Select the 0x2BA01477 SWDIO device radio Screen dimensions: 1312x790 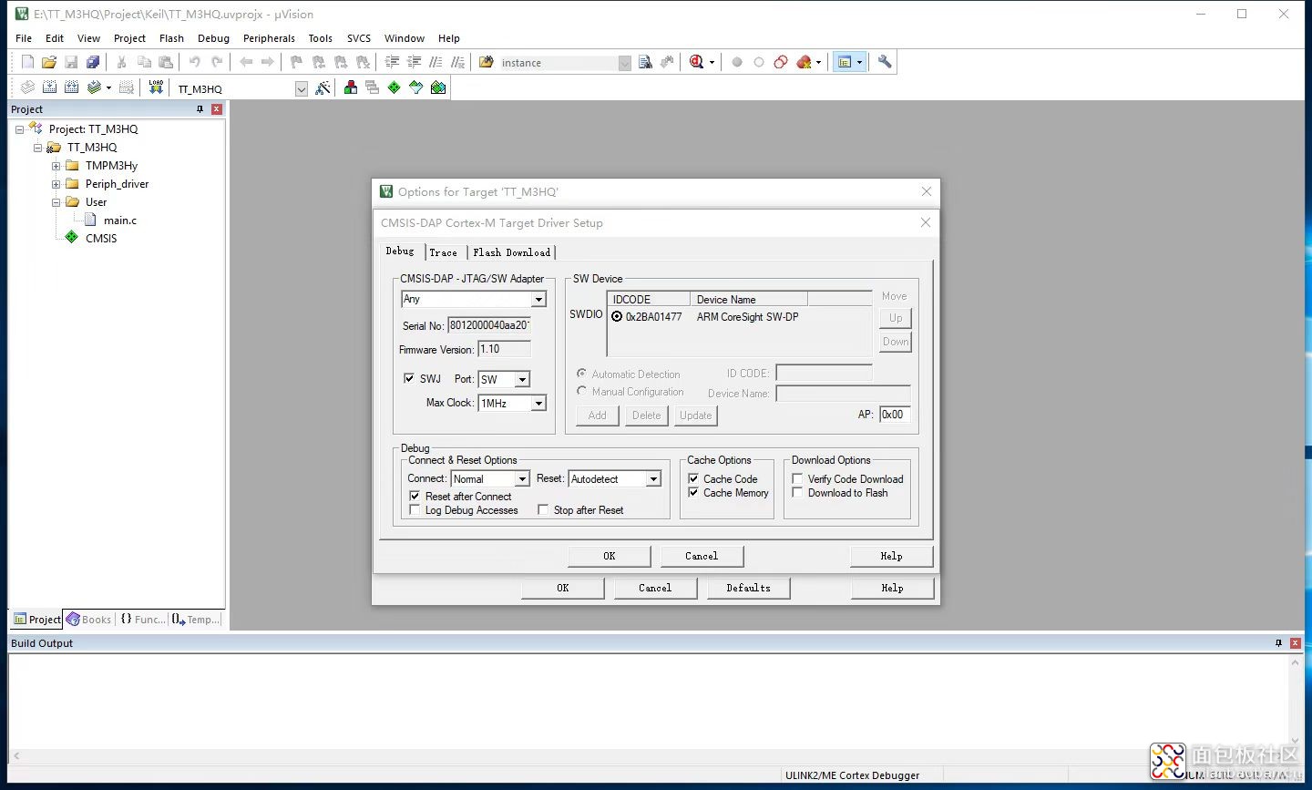(617, 317)
